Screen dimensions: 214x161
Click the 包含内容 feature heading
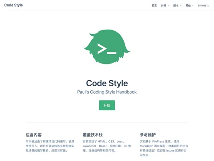34,135
